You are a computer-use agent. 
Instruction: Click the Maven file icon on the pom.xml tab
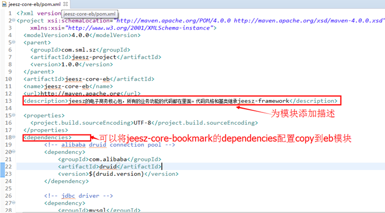point(4,4)
